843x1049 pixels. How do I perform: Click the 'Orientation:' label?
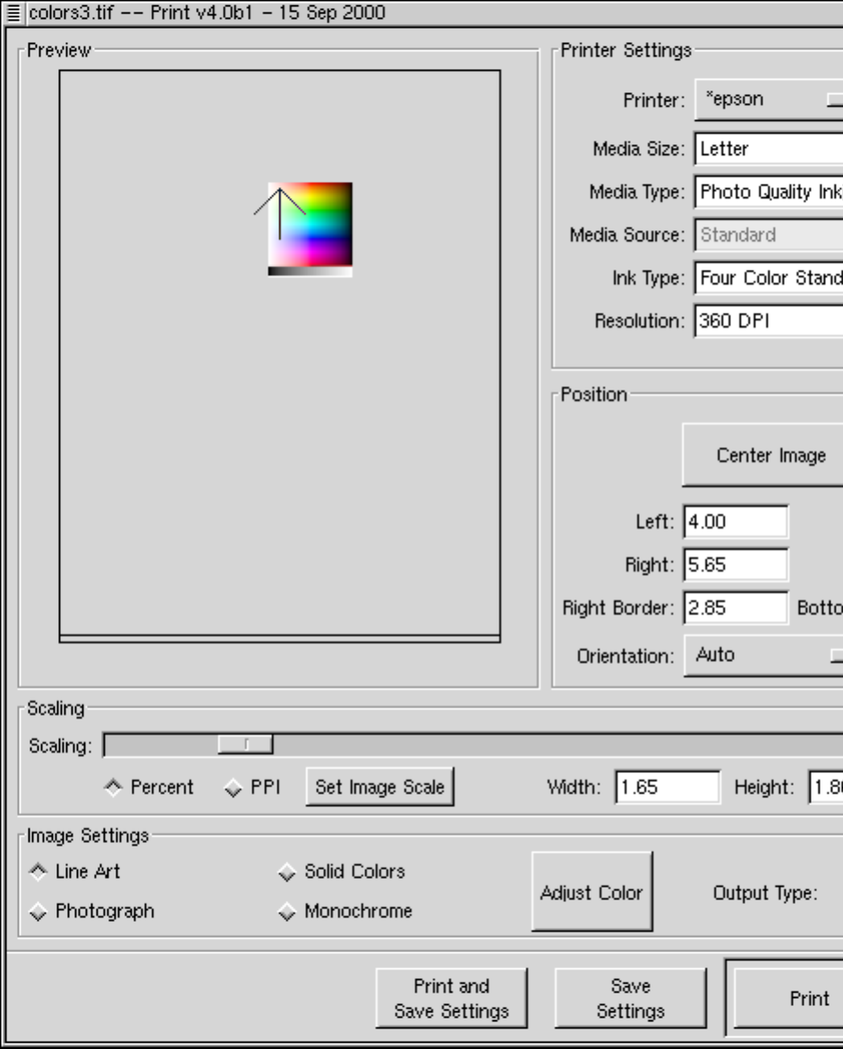[626, 657]
